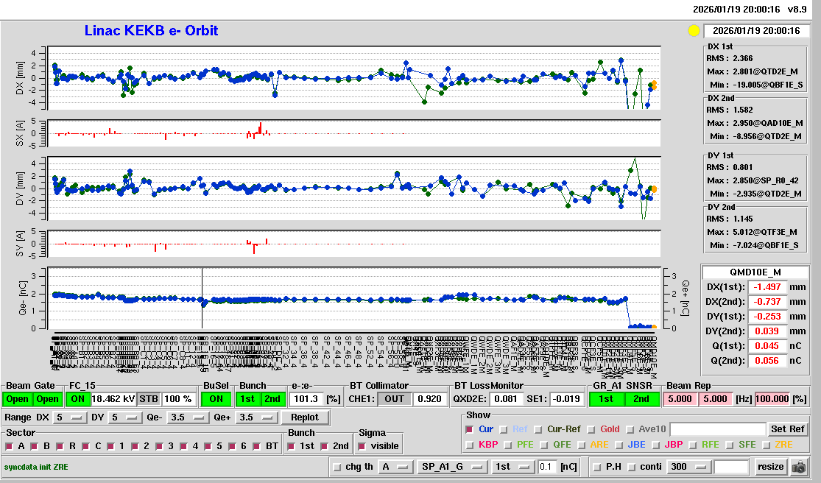The width and height of the screenshot is (821, 483).
Task: Click the Set Ref button
Action: (787, 429)
